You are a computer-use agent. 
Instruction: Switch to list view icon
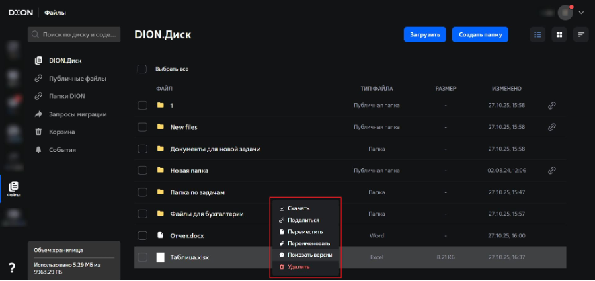tap(537, 34)
